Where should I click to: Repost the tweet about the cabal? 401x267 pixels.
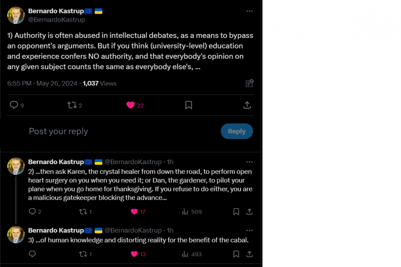coord(83,254)
